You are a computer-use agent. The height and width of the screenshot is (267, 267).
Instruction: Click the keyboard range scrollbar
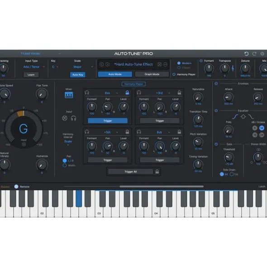tap(162, 187)
